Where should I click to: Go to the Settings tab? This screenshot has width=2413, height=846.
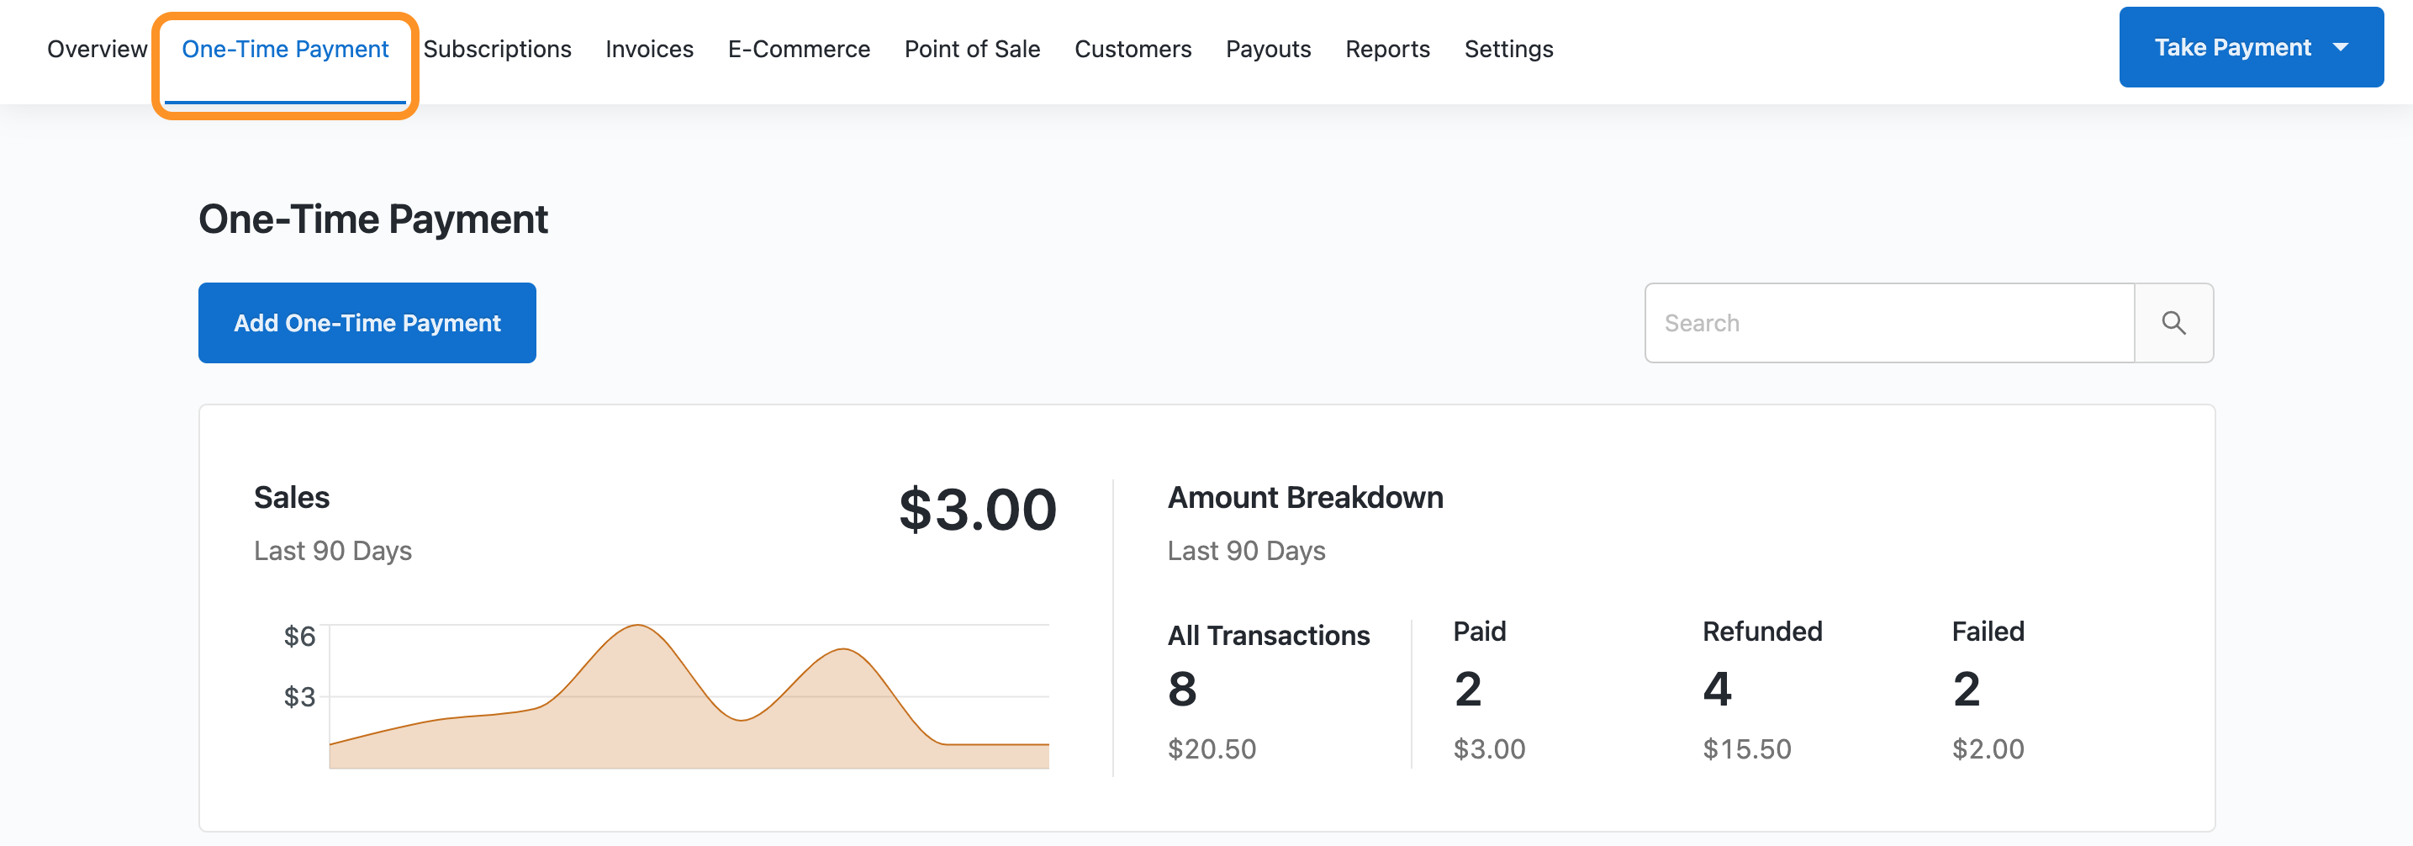pos(1508,49)
